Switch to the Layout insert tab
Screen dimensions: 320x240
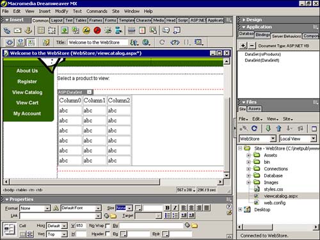[x=57, y=20]
